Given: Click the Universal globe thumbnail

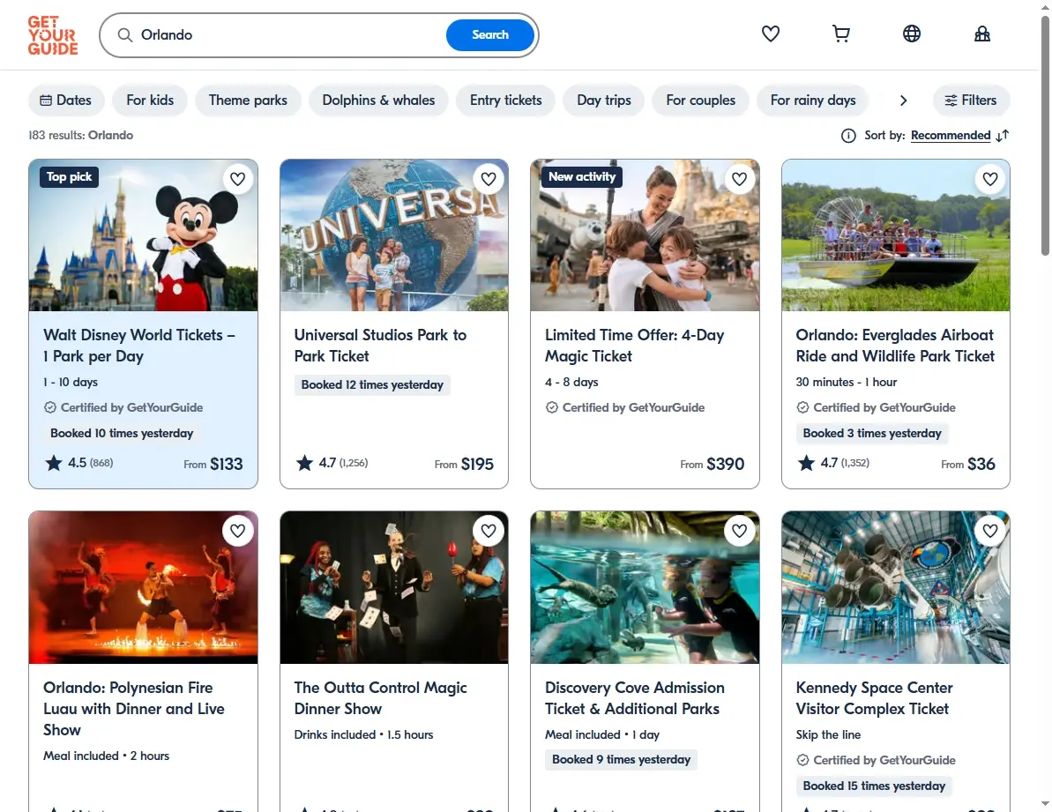Looking at the screenshot, I should [x=394, y=235].
